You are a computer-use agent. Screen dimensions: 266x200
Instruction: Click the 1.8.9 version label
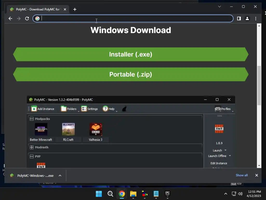[219, 143]
